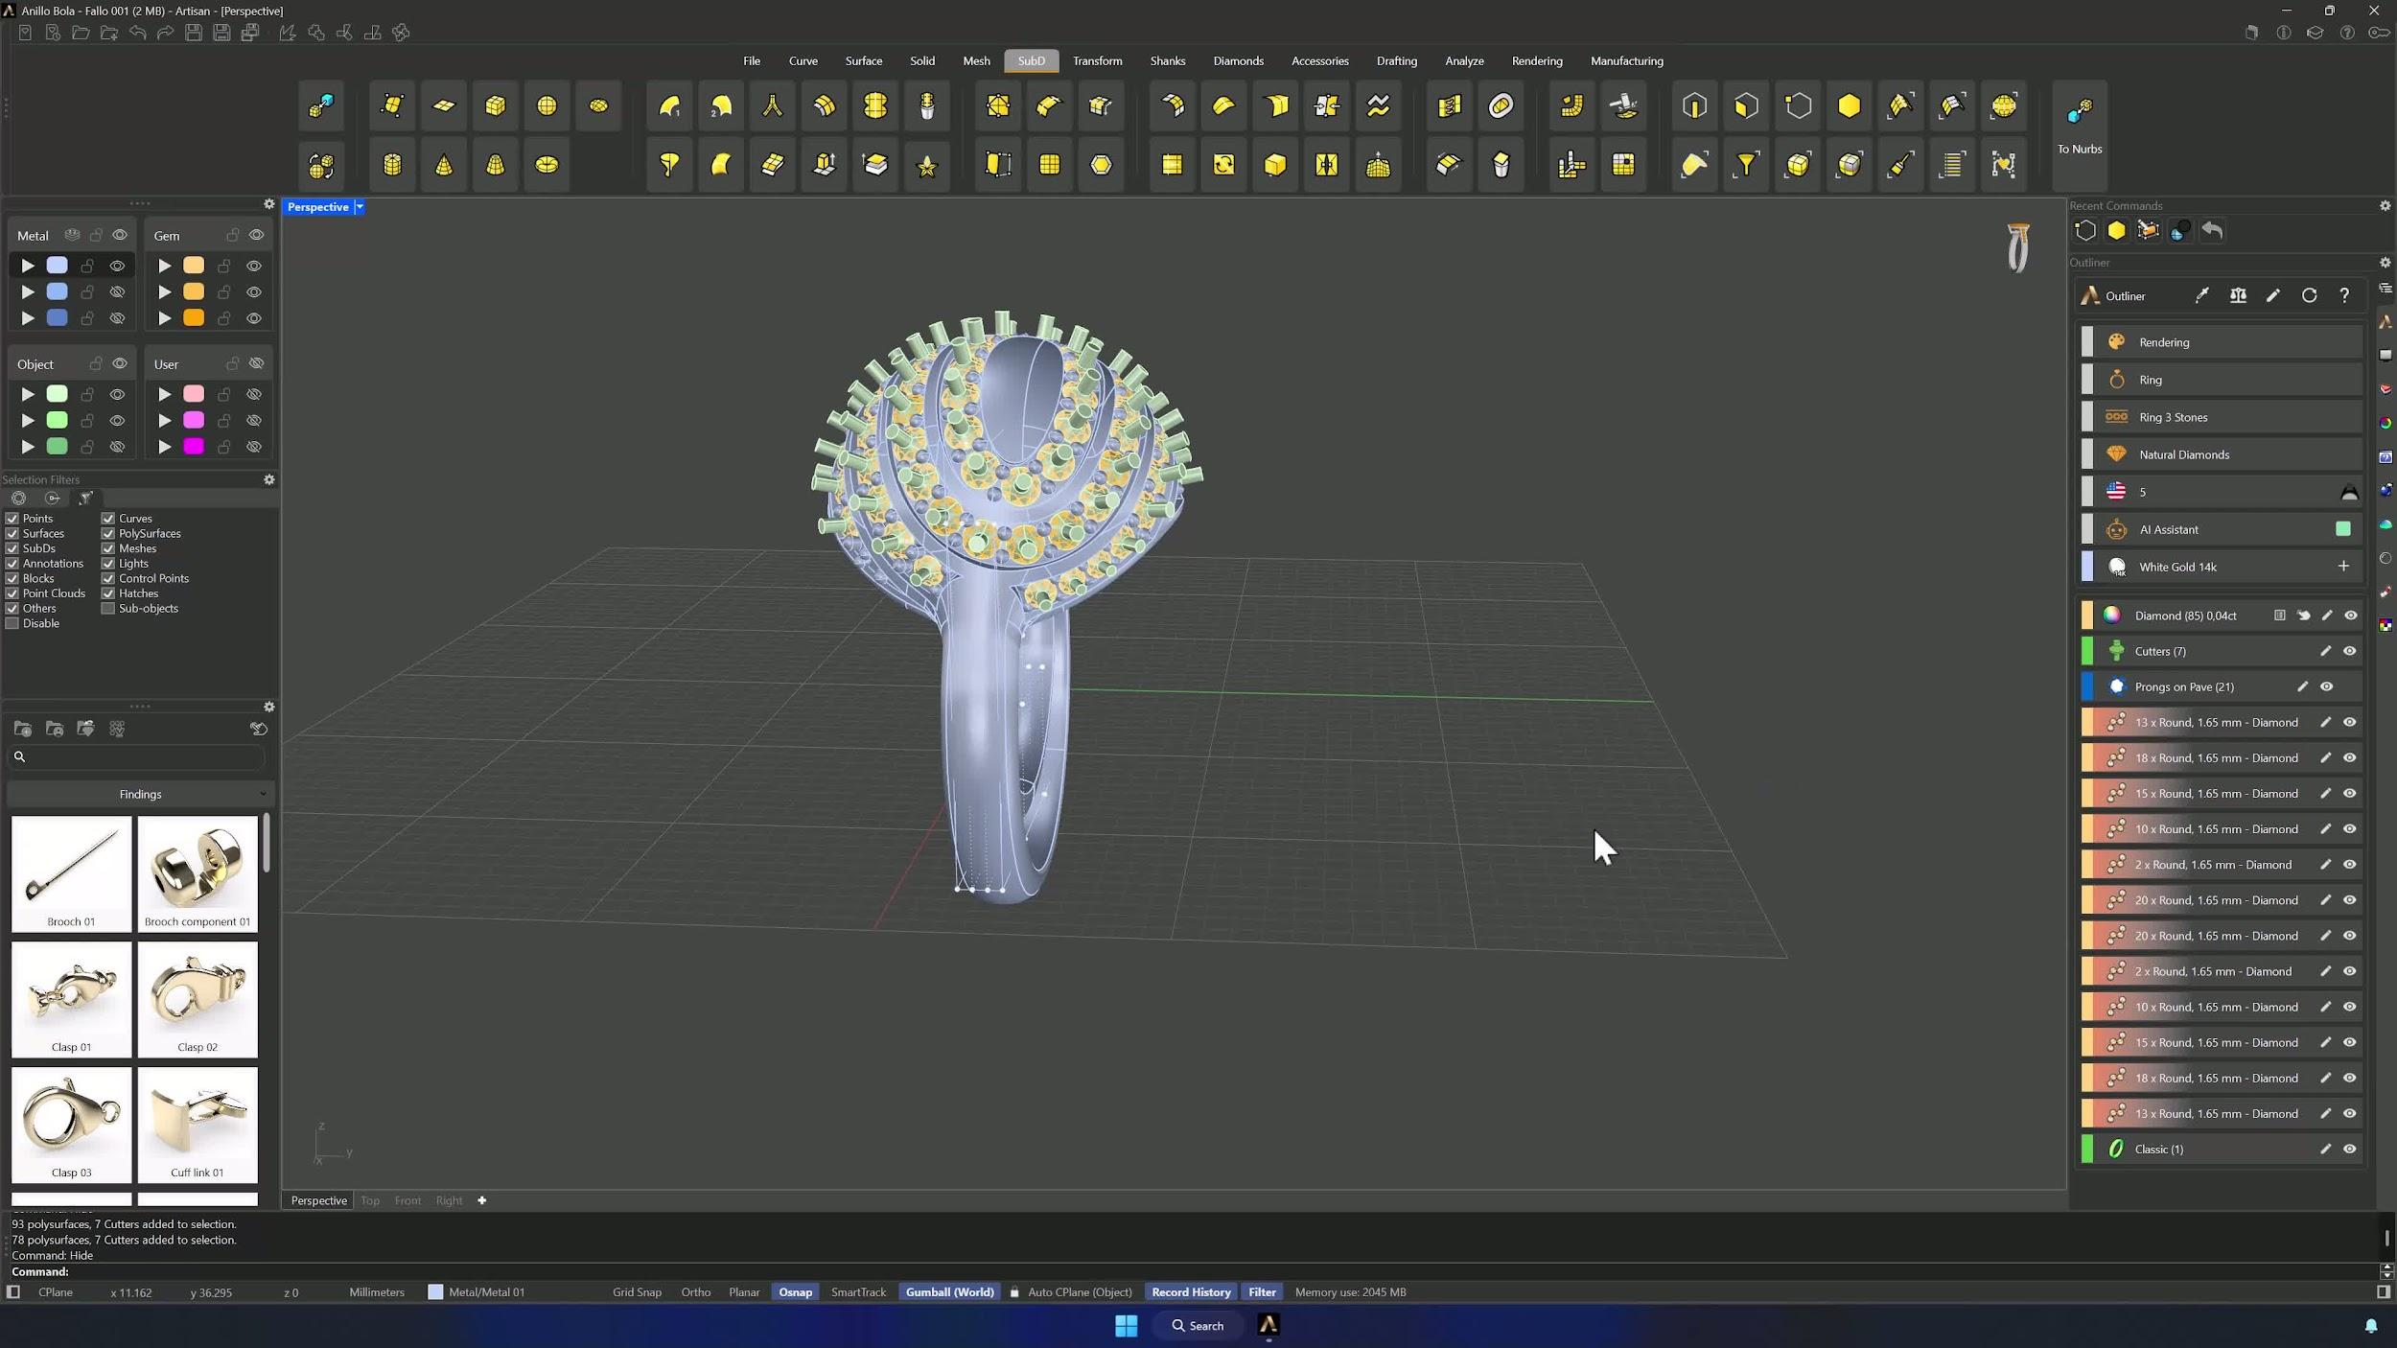The image size is (2397, 1348).
Task: Select the star-shaped SubD tool
Action: point(927,165)
